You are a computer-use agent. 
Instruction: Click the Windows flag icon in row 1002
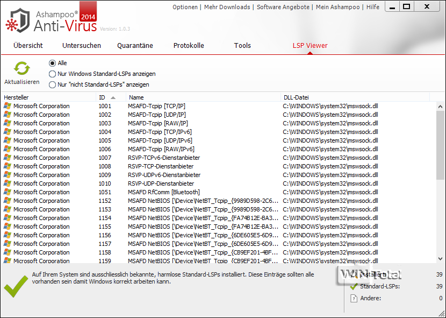(7, 115)
